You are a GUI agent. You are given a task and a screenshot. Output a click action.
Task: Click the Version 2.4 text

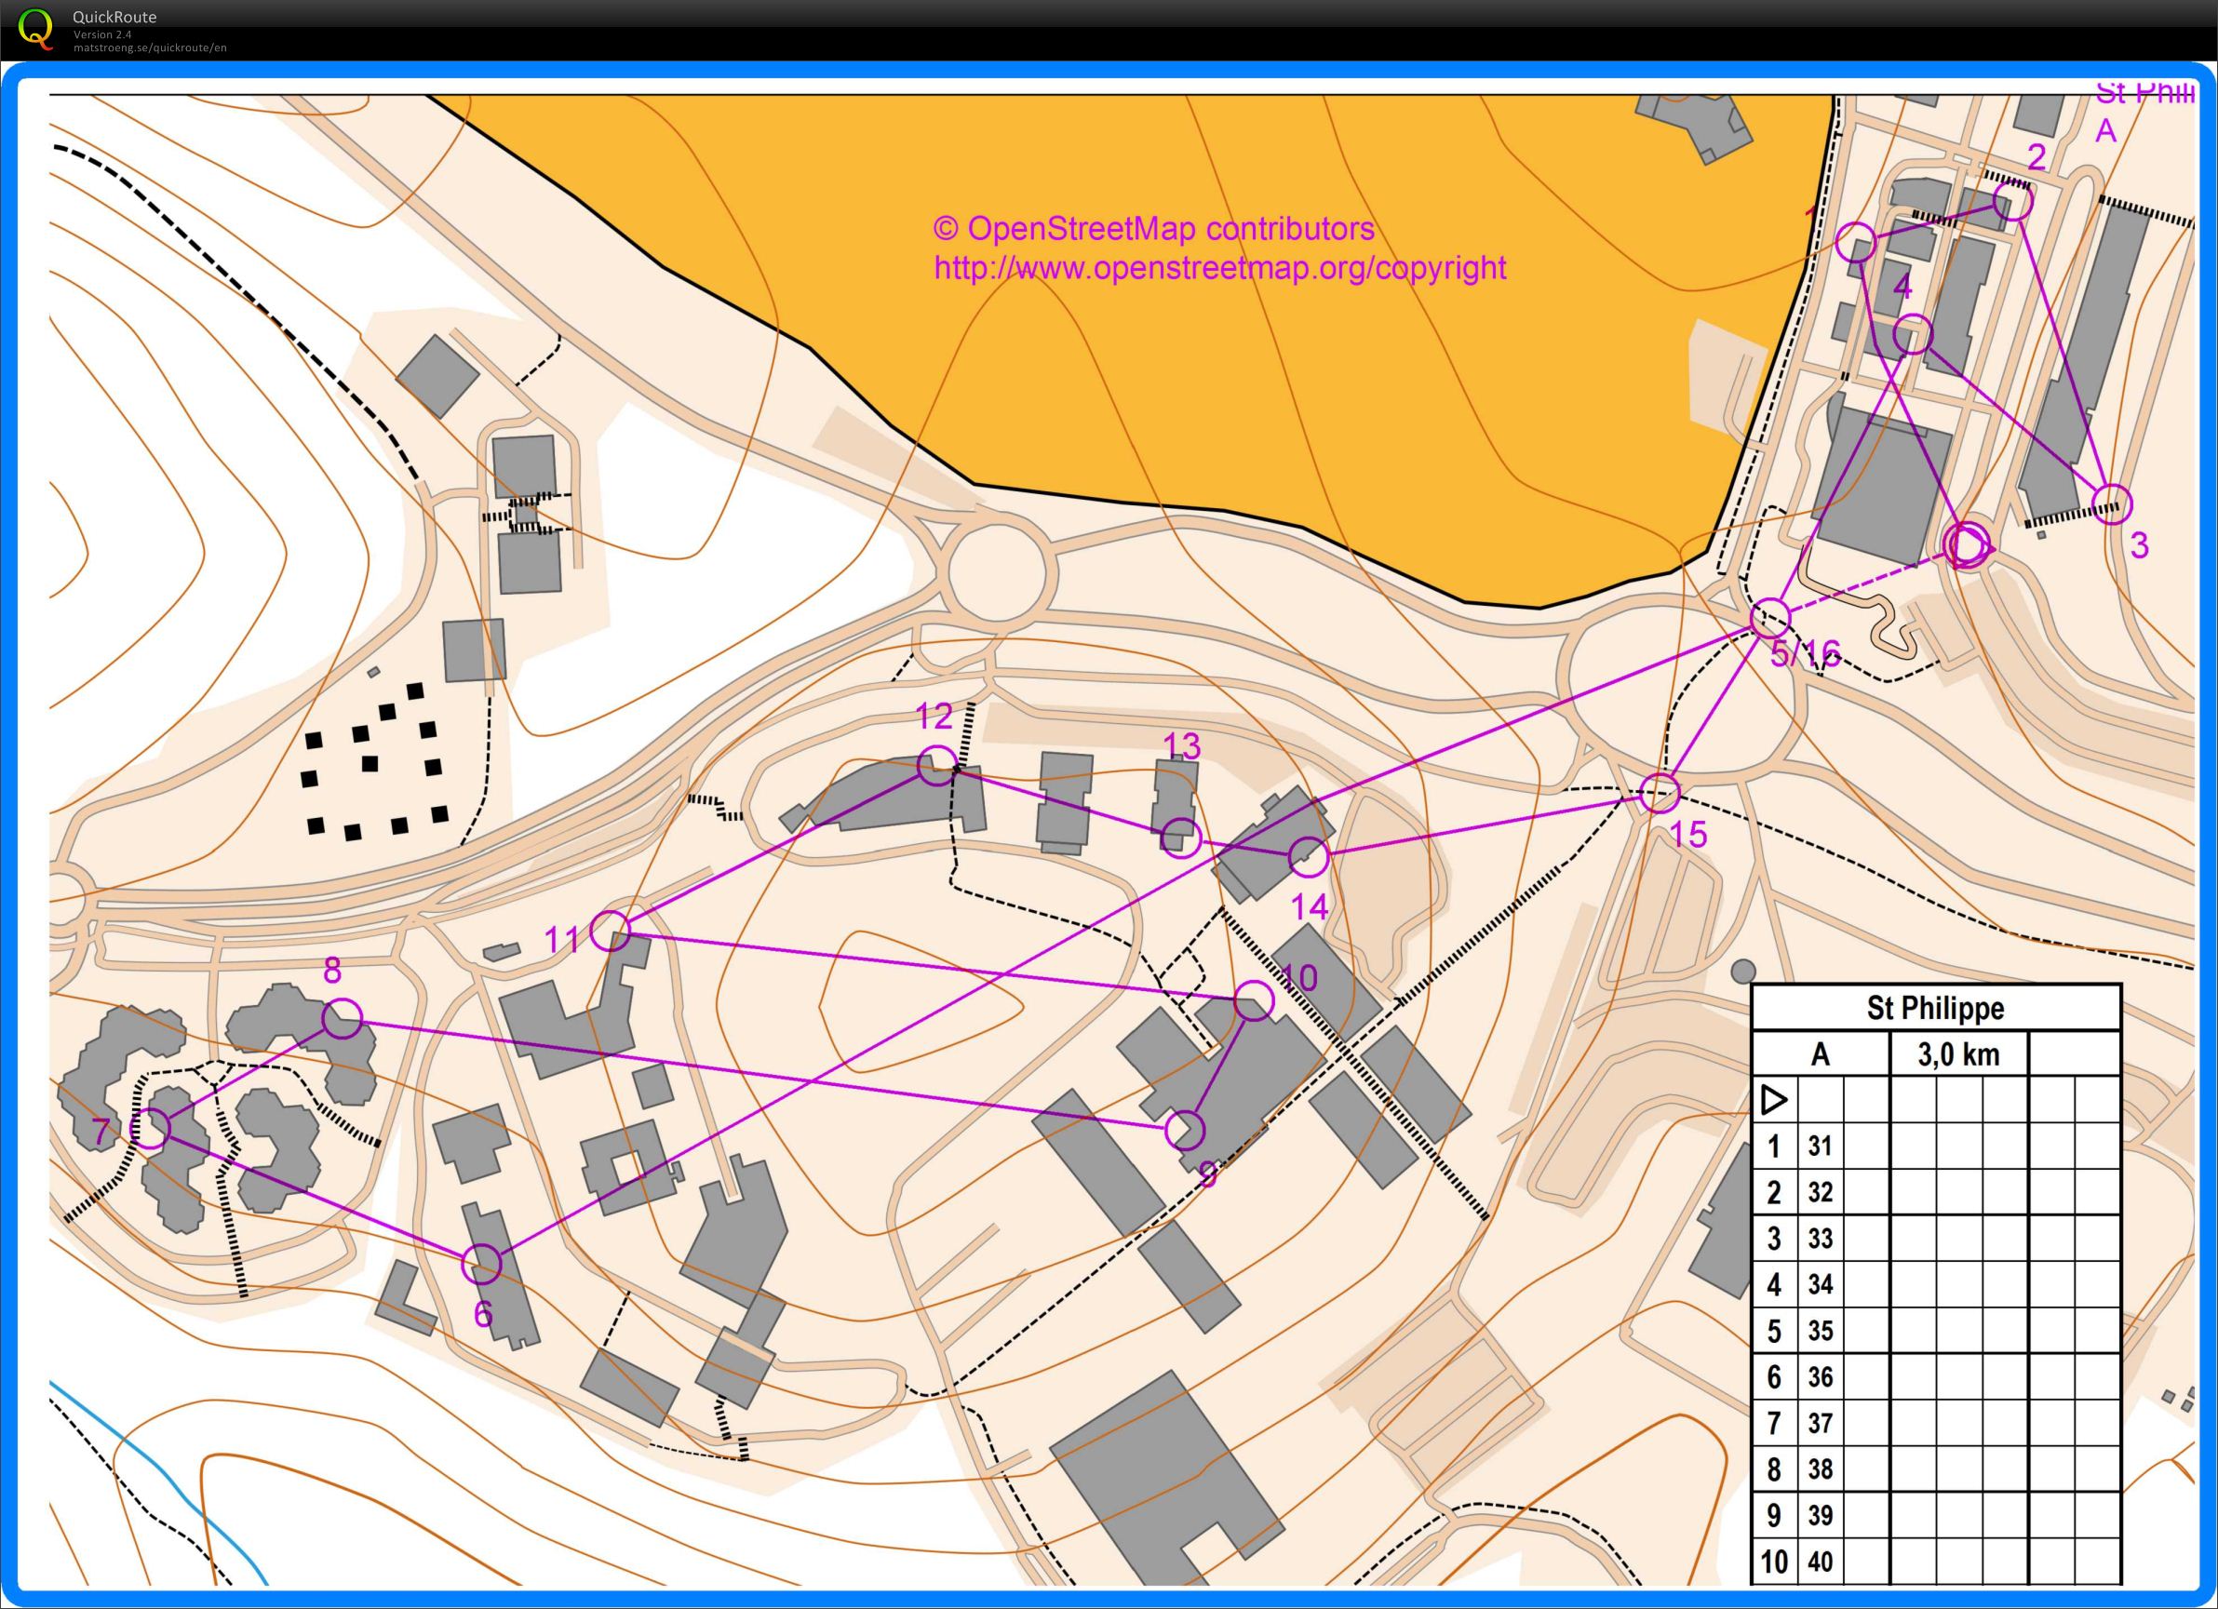(x=101, y=34)
